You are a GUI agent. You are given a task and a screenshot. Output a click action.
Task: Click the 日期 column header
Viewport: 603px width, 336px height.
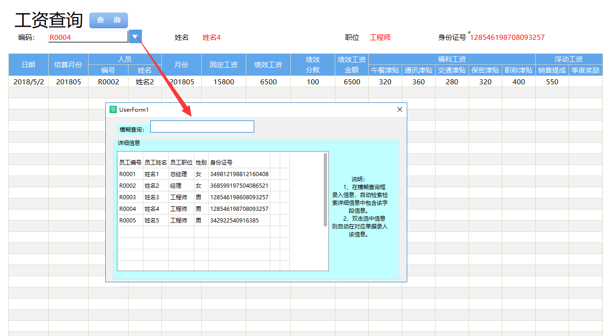29,65
